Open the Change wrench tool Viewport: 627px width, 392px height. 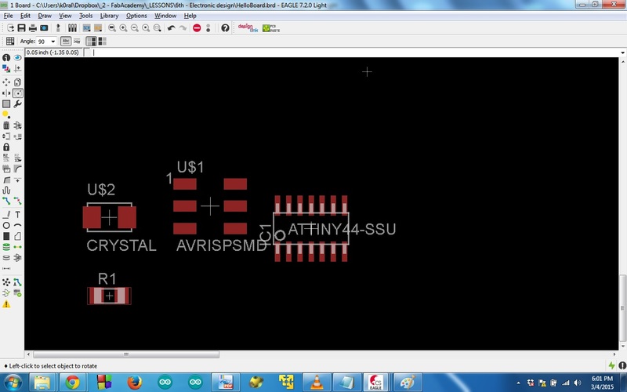(x=17, y=103)
